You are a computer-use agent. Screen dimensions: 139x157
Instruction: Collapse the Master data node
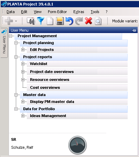(x=16, y=95)
